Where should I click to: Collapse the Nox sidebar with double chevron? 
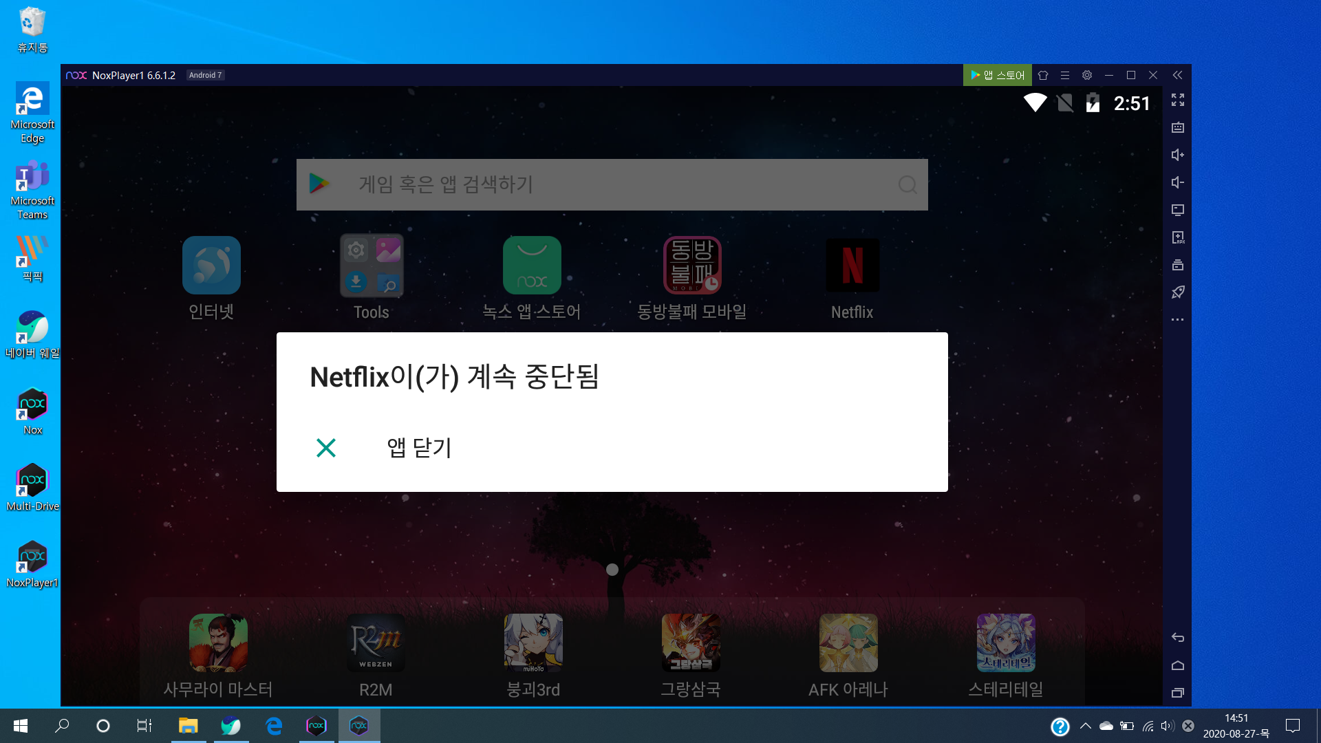click(1177, 76)
